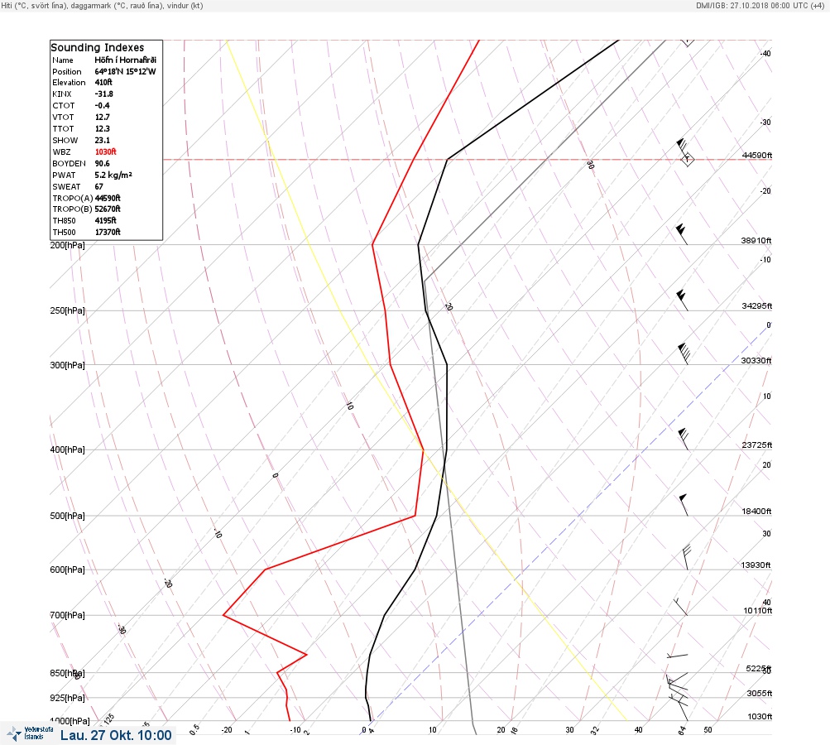Image resolution: width=830 pixels, height=745 pixels.
Task: Select the TROPO(B) value 52670ft
Action: point(108,209)
